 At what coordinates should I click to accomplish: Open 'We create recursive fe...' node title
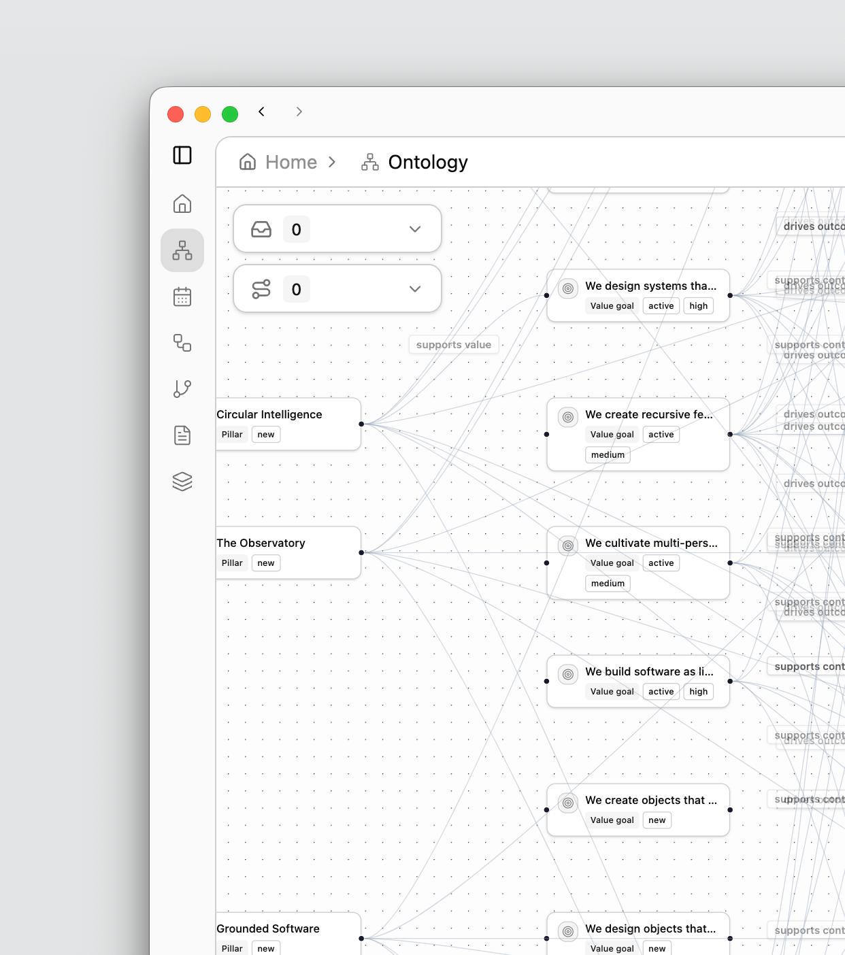(x=649, y=414)
